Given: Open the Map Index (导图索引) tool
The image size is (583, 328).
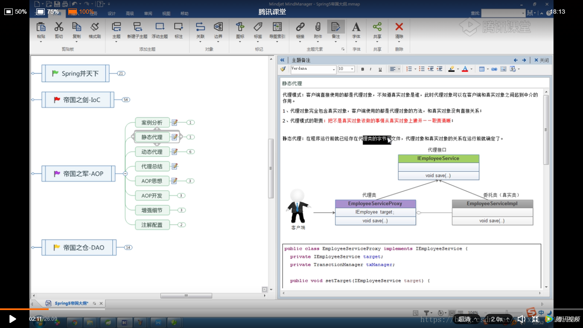Looking at the screenshot, I should [x=277, y=27].
